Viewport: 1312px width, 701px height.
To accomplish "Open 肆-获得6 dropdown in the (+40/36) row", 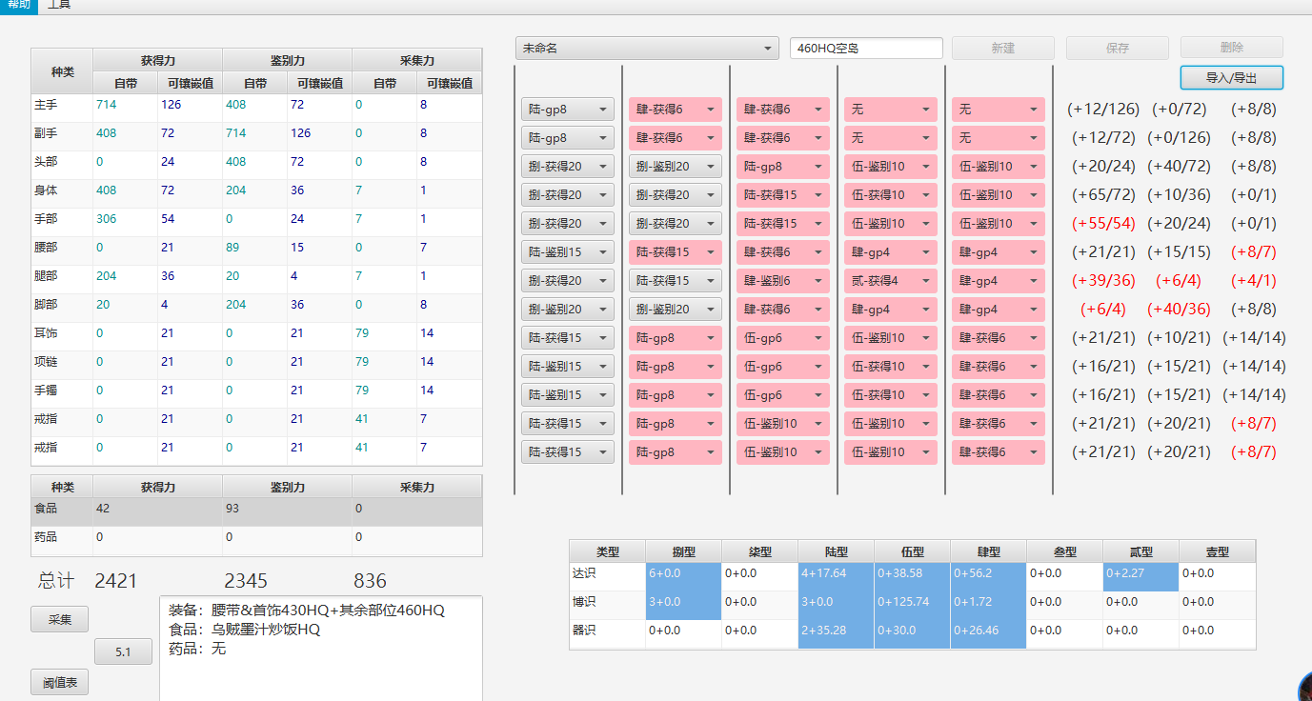I will tap(782, 310).
